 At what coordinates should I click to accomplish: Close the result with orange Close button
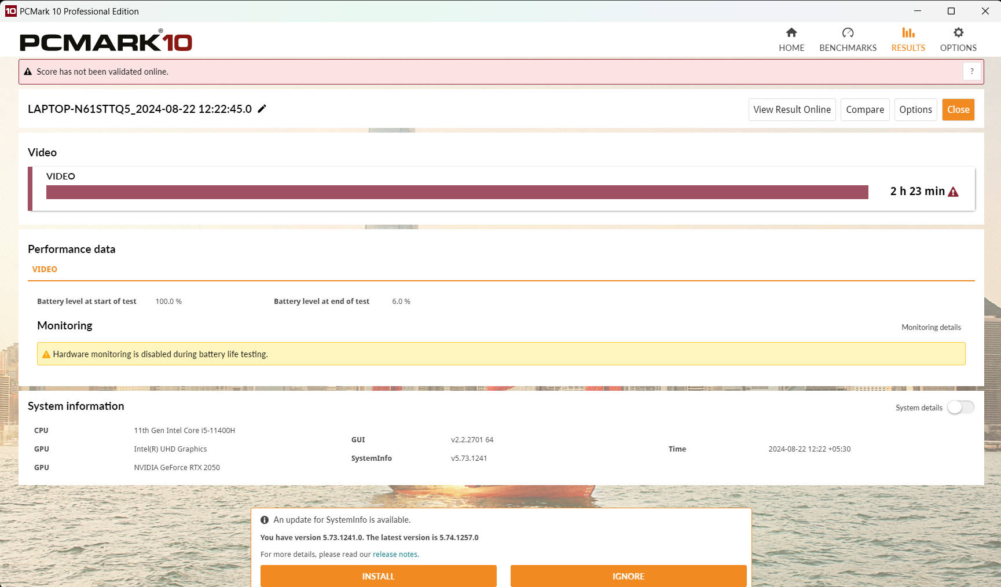958,109
